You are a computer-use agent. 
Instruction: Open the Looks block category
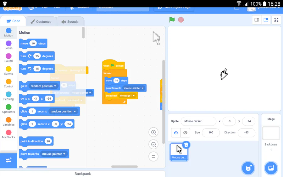8,45
